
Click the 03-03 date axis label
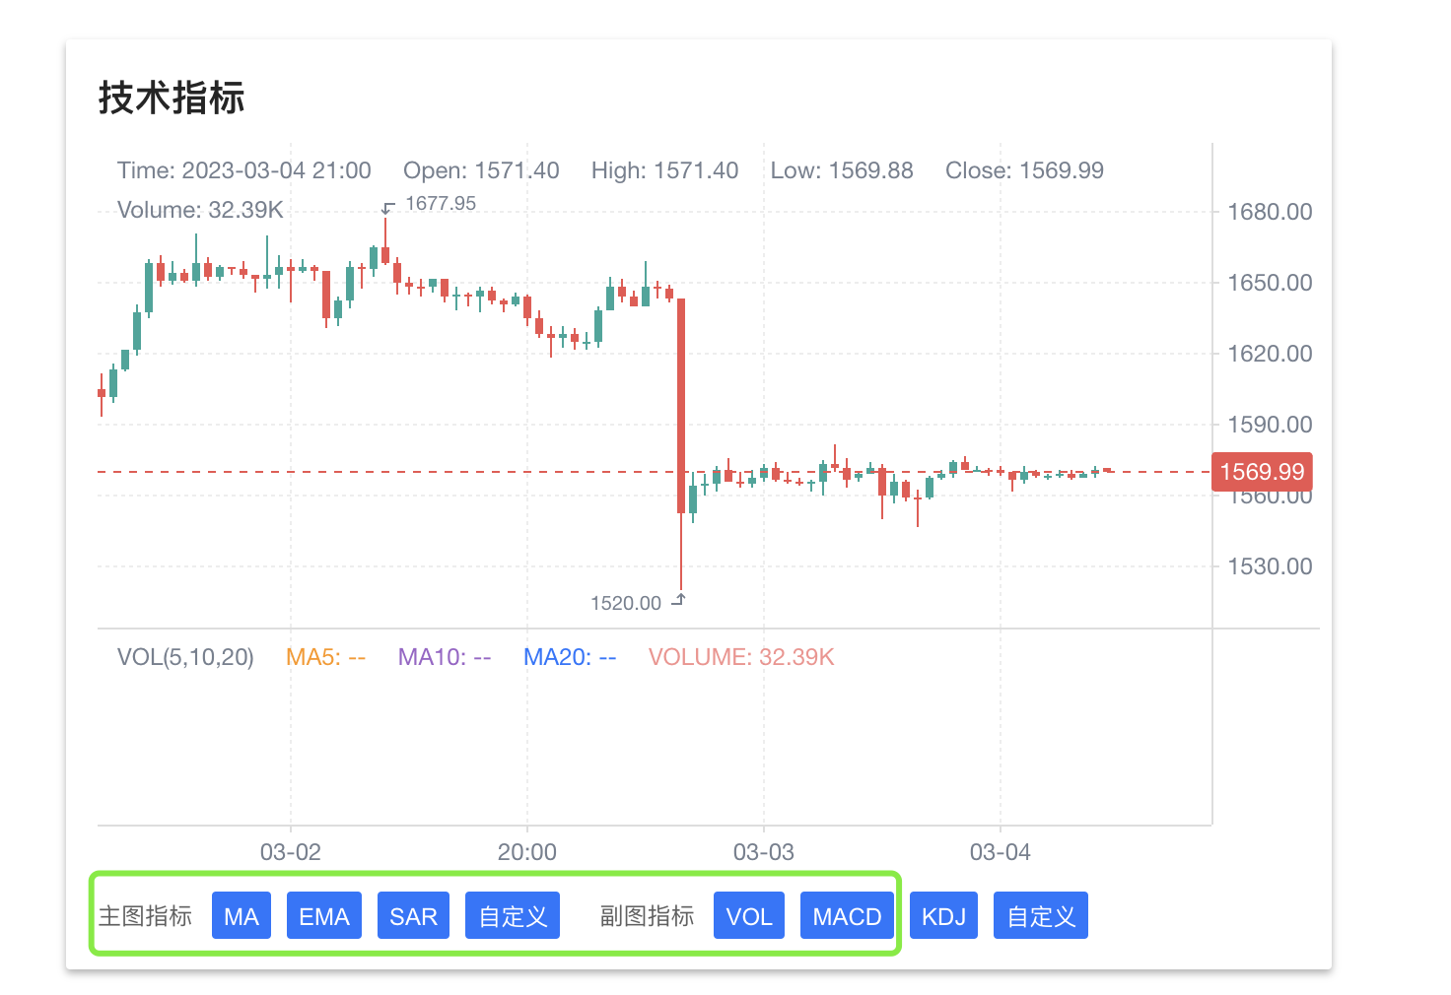(764, 852)
